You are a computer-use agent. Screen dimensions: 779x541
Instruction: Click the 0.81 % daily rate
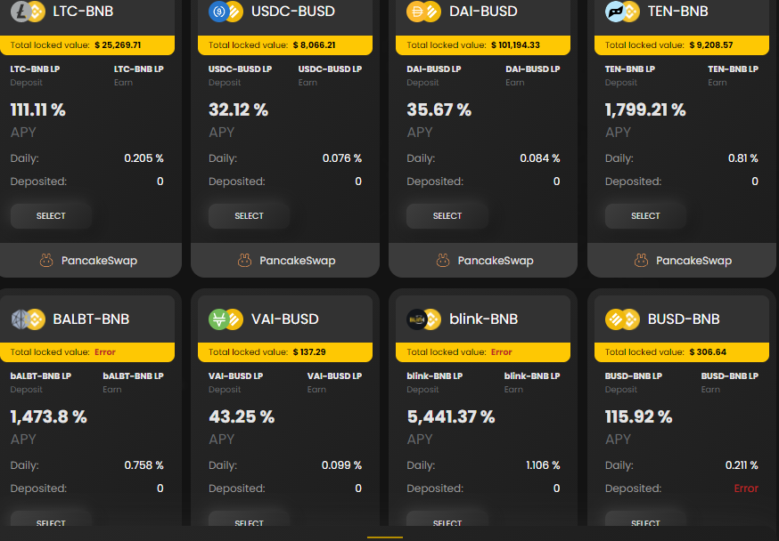tap(743, 158)
